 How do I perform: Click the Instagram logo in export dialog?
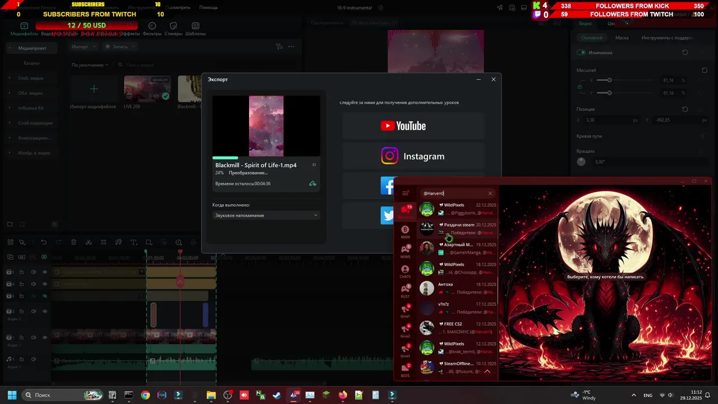(x=413, y=156)
